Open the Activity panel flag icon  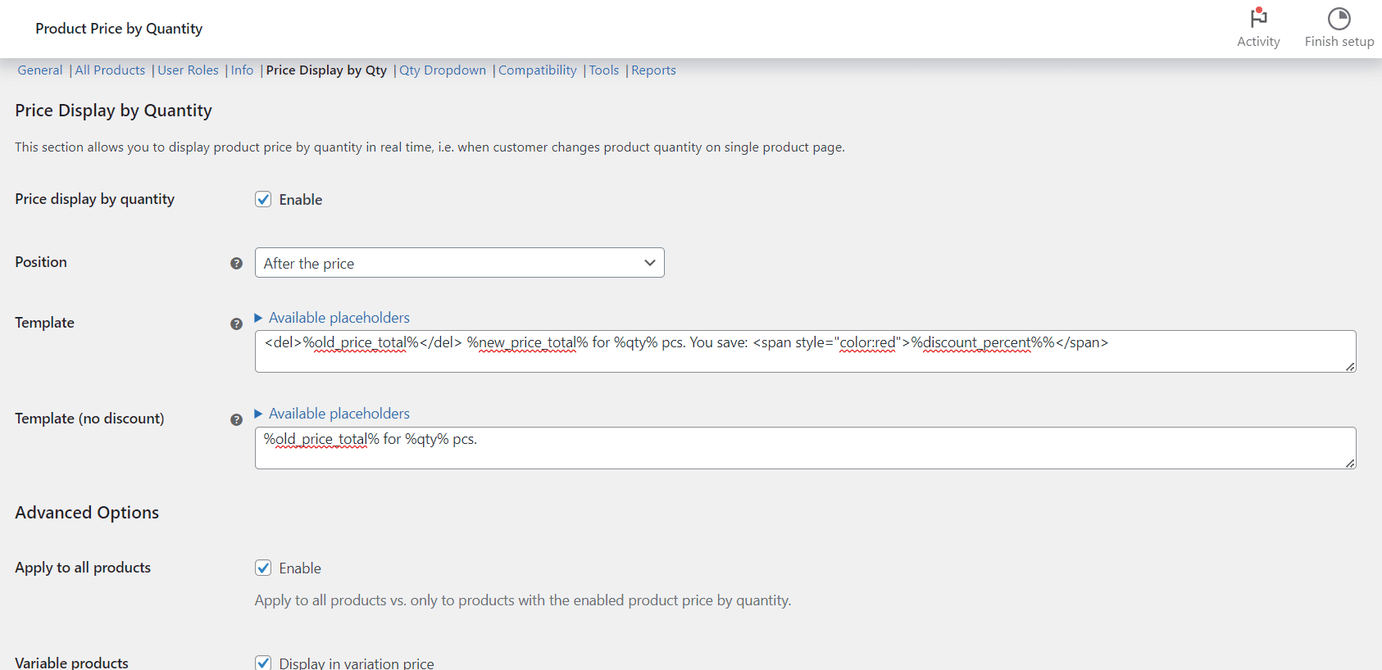1258,18
